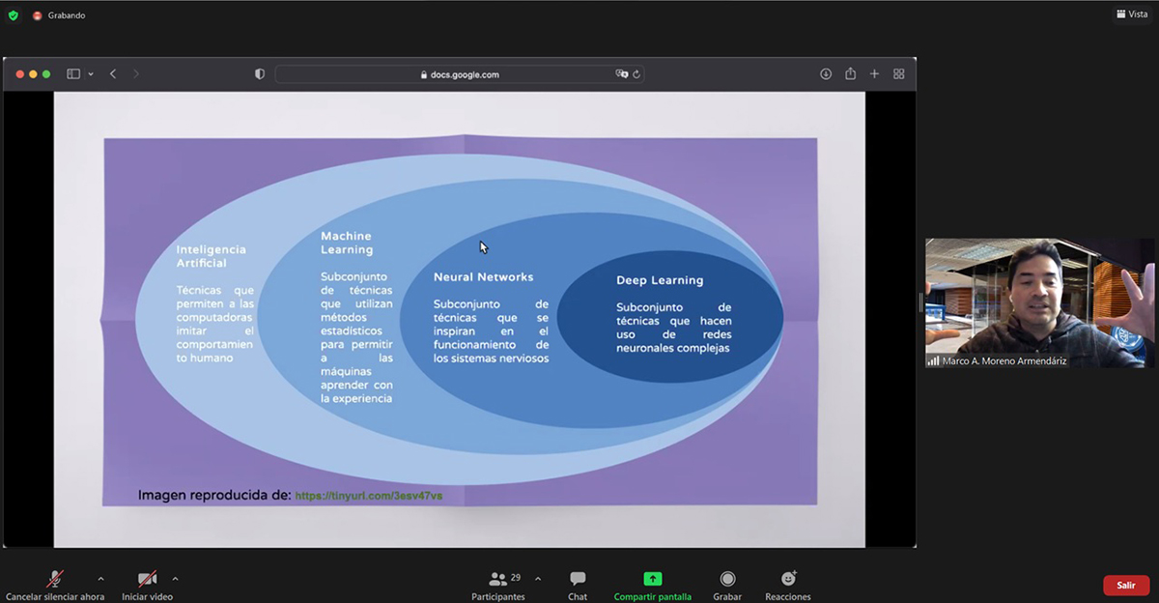The image size is (1159, 603).
Task: Unmute the microphone (Cancelar silenciar ahora)
Action: click(x=55, y=586)
